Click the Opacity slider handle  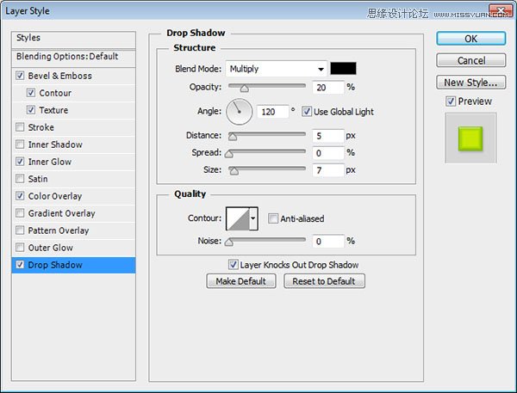point(245,89)
